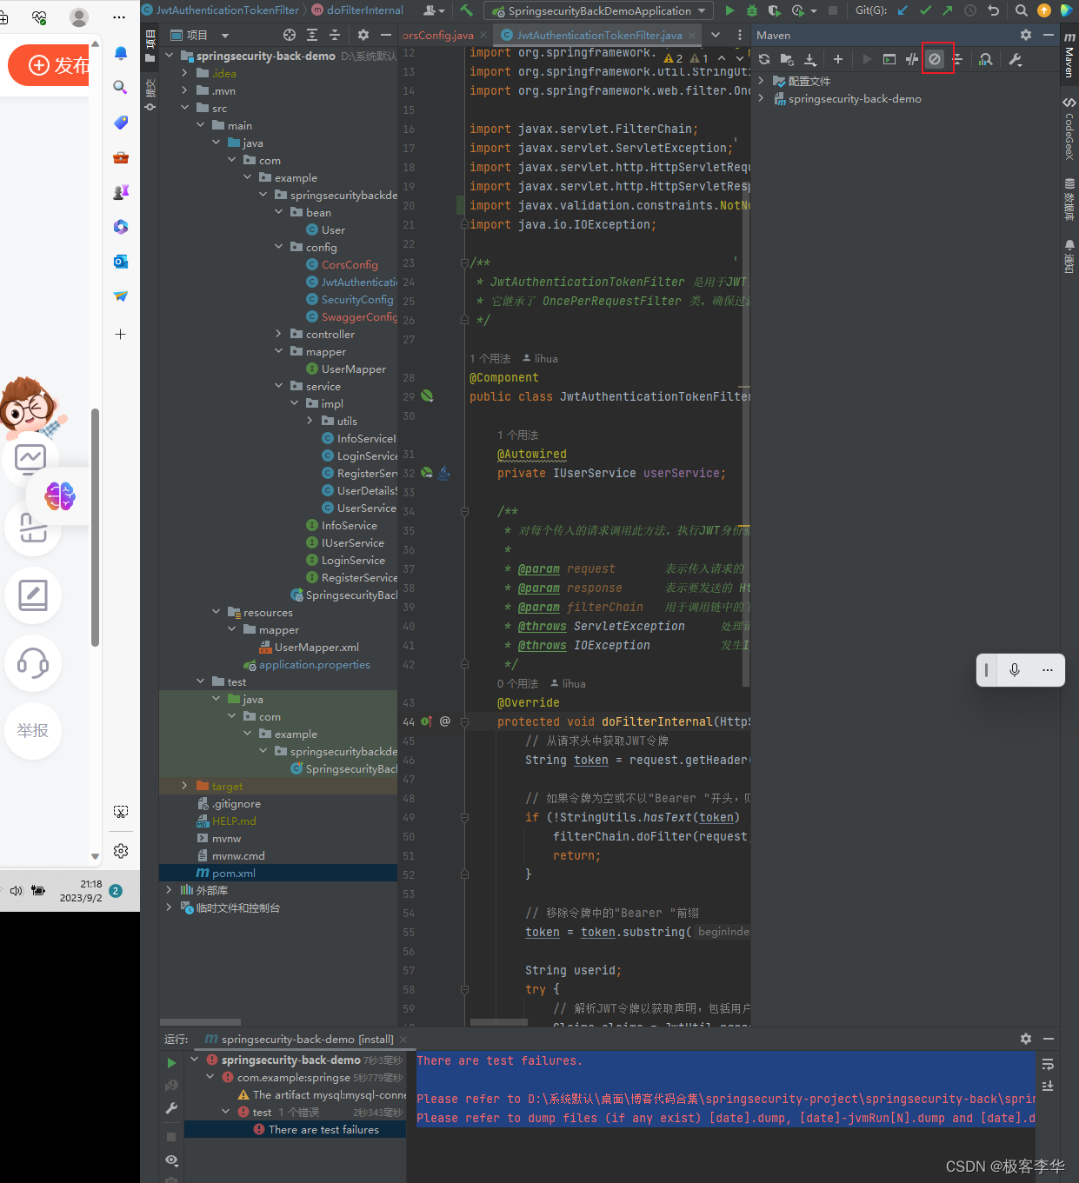
Task: Click project panel horizontal scrollbar
Action: coord(200,1021)
